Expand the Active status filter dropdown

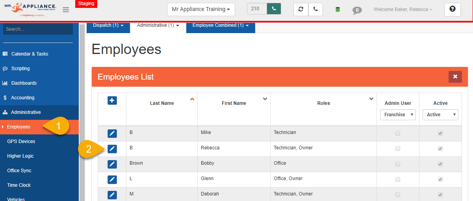pyautogui.click(x=440, y=115)
